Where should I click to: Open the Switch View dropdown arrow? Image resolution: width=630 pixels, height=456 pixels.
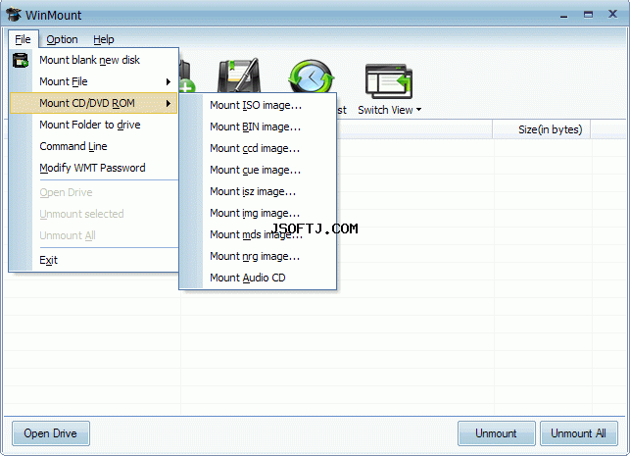point(418,110)
